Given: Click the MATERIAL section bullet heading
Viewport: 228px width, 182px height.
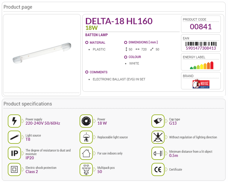Looking at the screenshot, I should 95,42.
